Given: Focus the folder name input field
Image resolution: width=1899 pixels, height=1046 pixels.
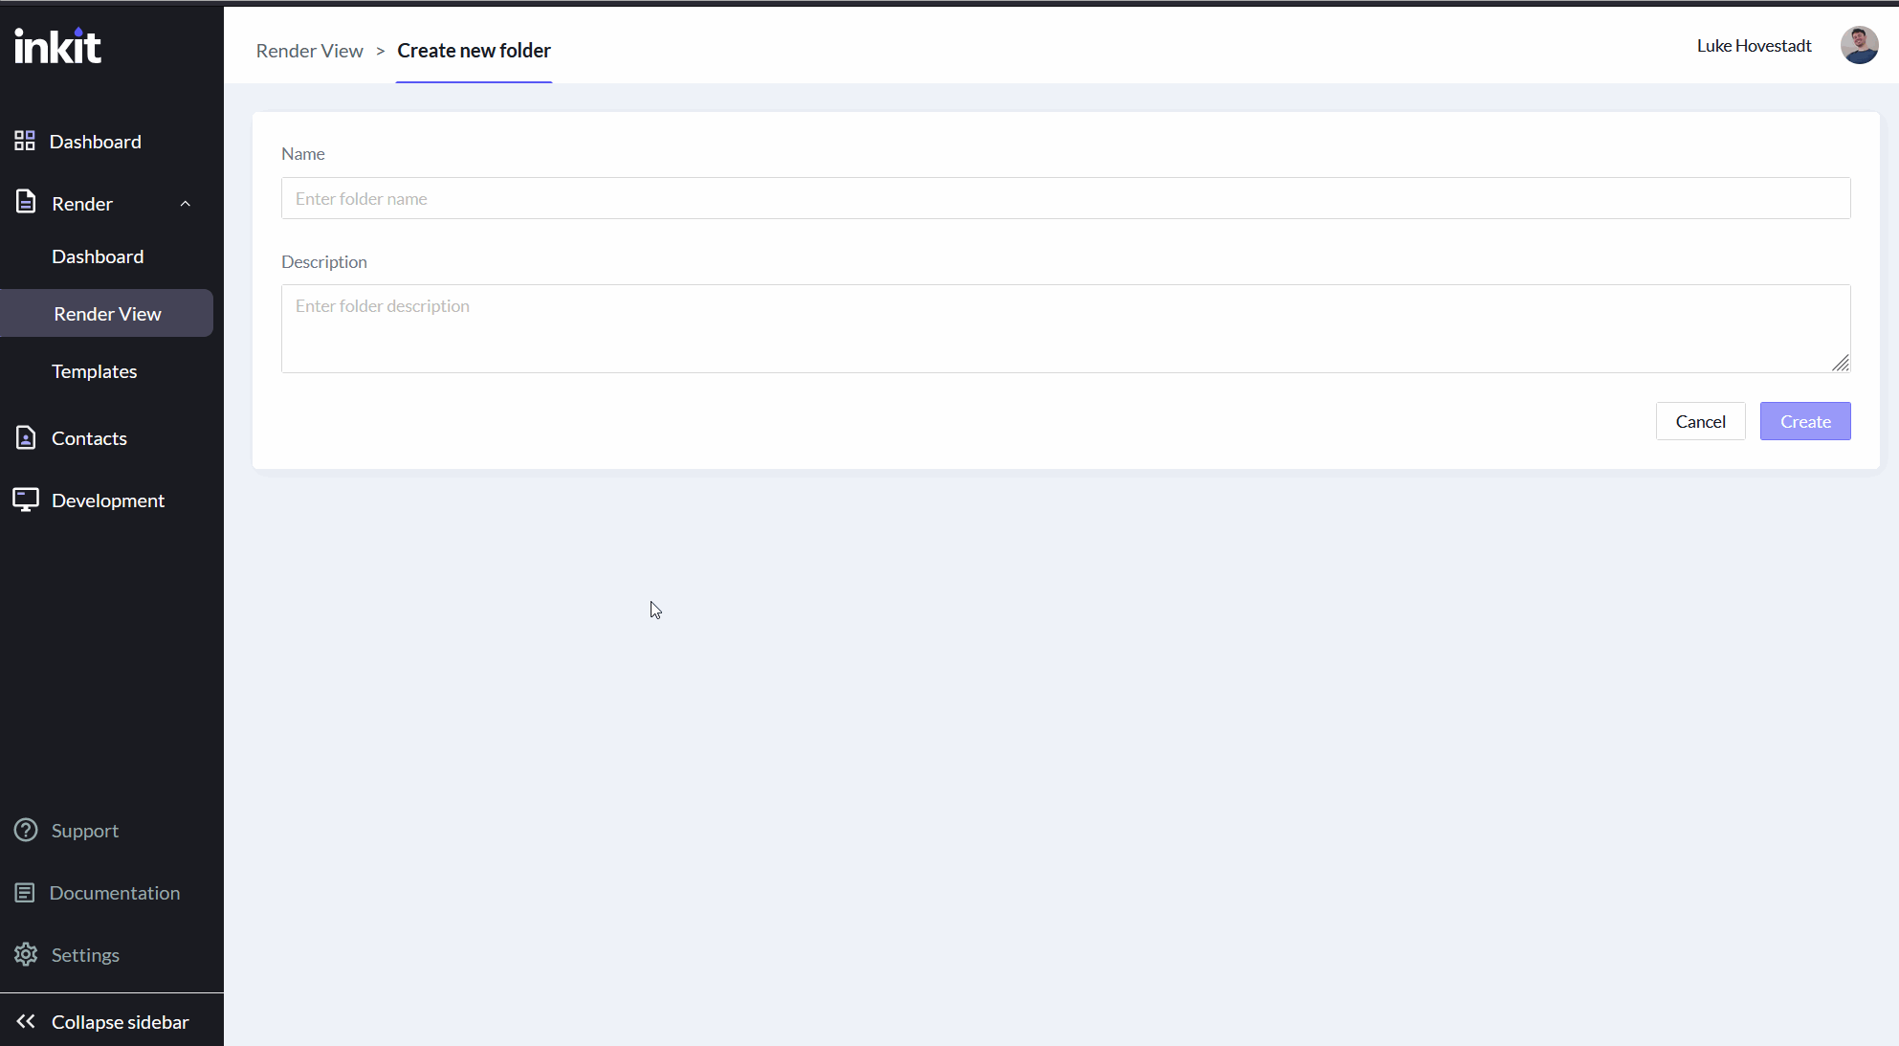Looking at the screenshot, I should (1065, 198).
